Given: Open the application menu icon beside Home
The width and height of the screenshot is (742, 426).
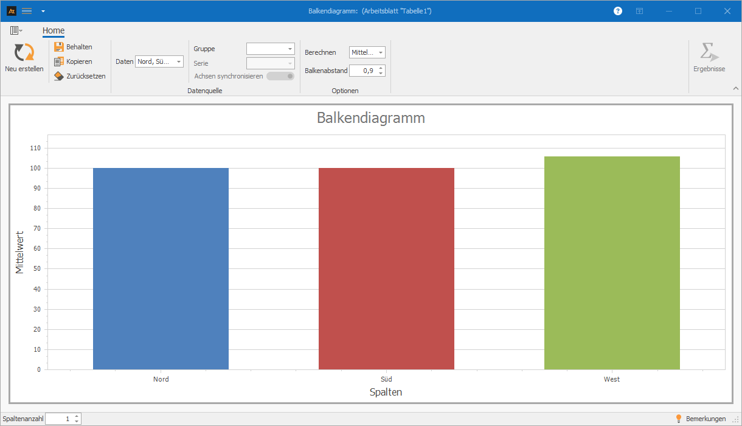Looking at the screenshot, I should point(16,30).
